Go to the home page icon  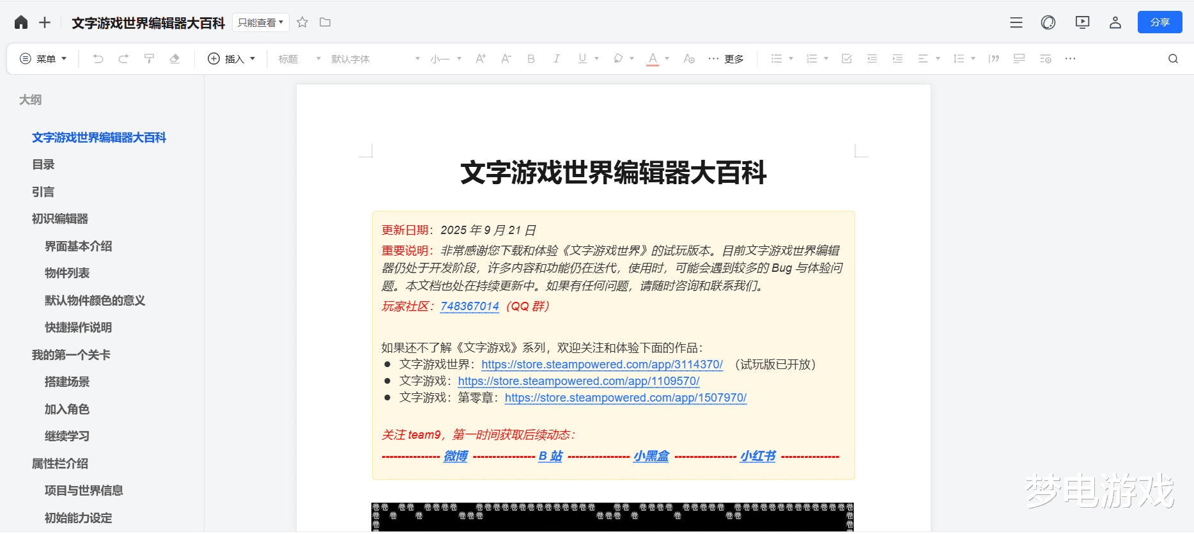coord(21,22)
